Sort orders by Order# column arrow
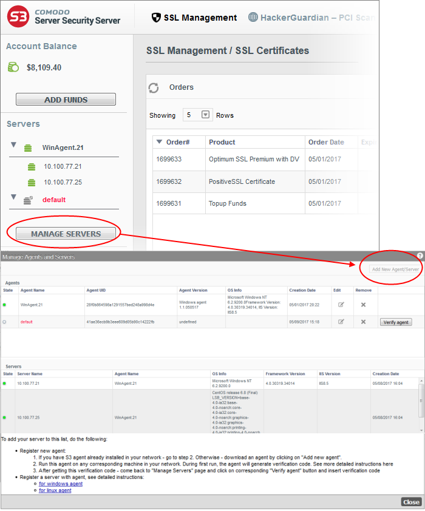 pyautogui.click(x=159, y=142)
